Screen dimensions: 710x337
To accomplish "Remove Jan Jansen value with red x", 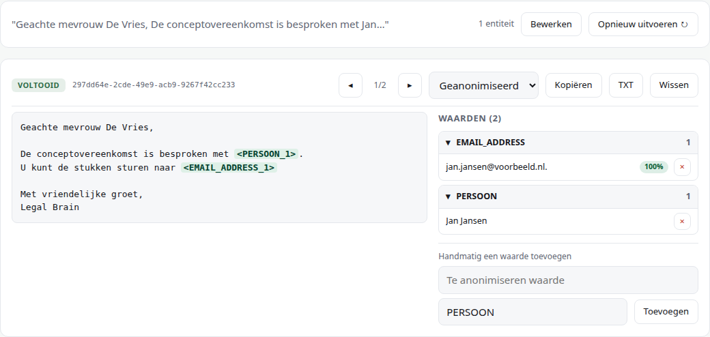I will pos(682,221).
